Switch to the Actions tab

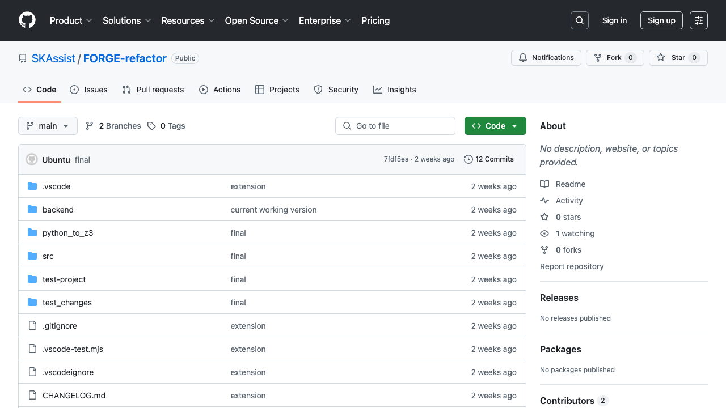[220, 90]
